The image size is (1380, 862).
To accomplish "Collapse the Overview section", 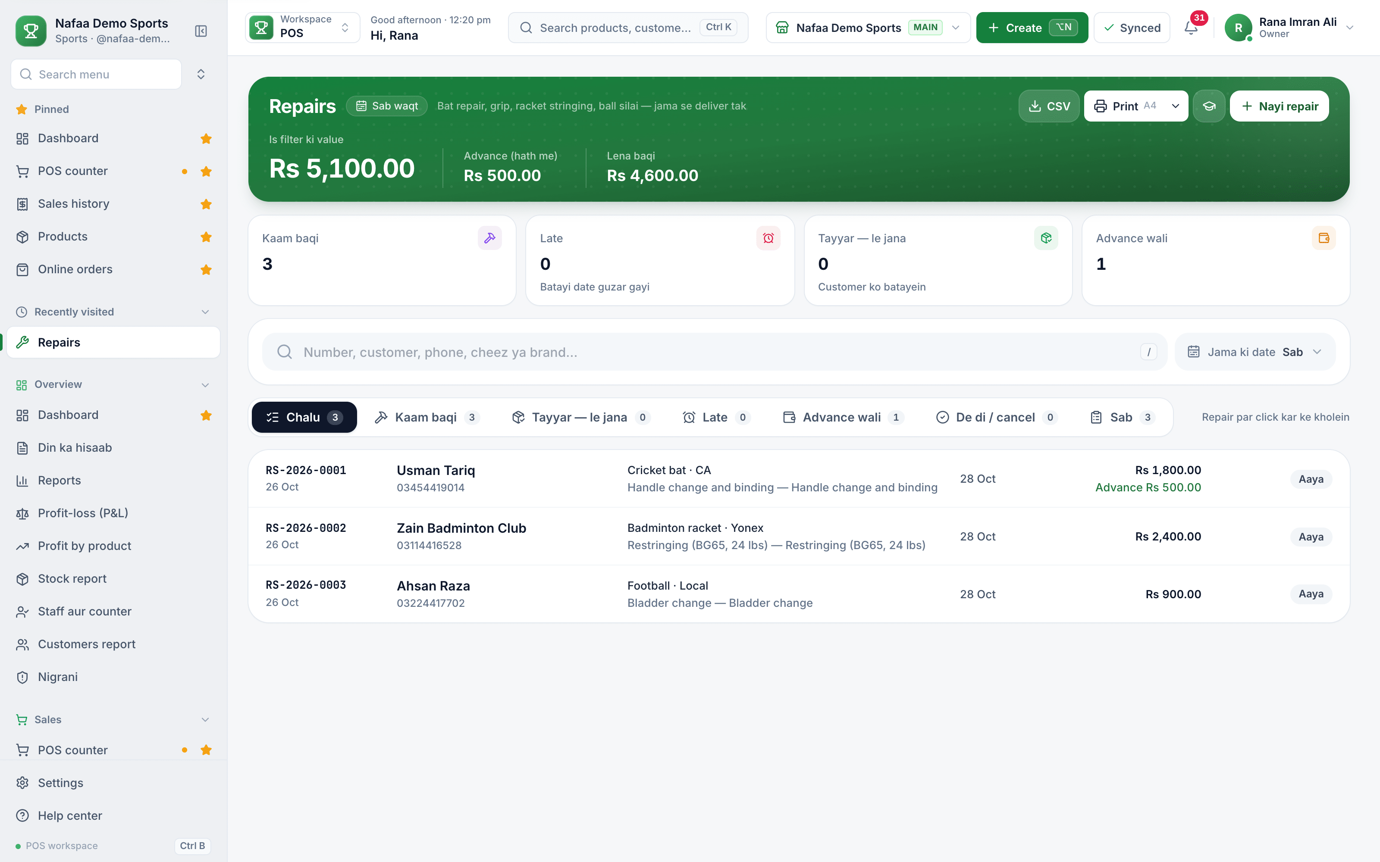I will [x=205, y=385].
